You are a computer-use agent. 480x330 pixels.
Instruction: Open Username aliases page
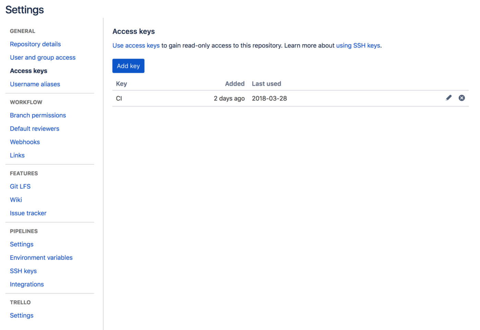35,84
